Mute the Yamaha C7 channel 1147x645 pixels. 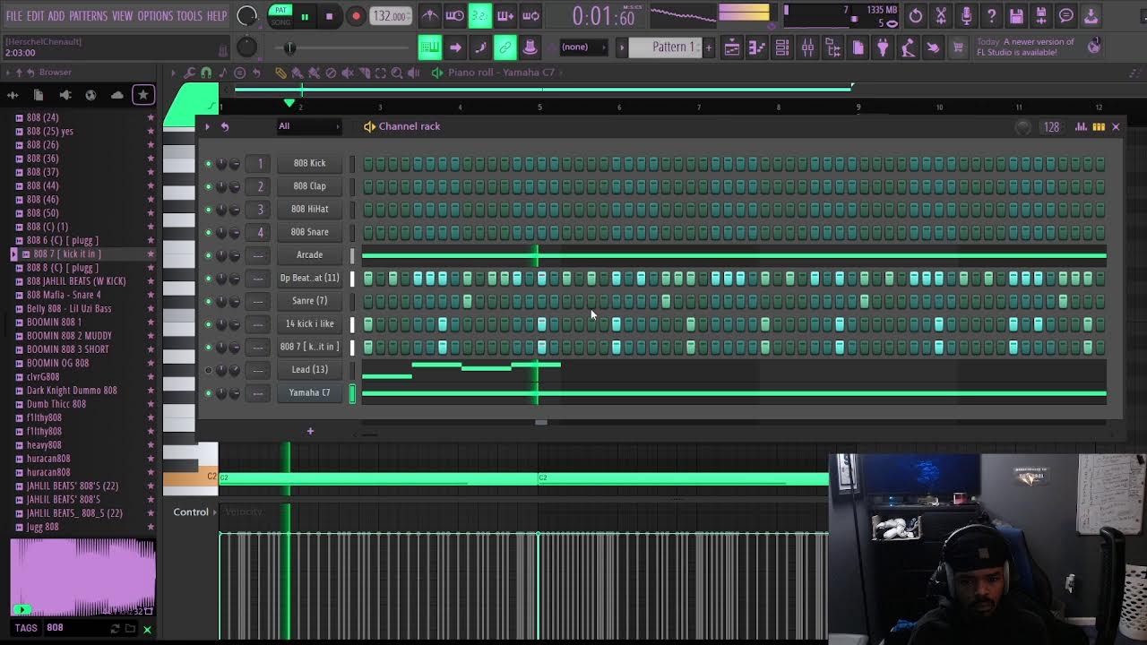(x=209, y=392)
